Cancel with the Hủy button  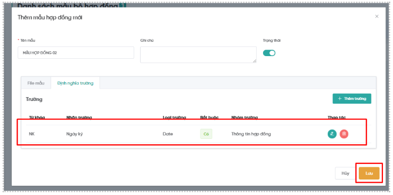[345, 173]
